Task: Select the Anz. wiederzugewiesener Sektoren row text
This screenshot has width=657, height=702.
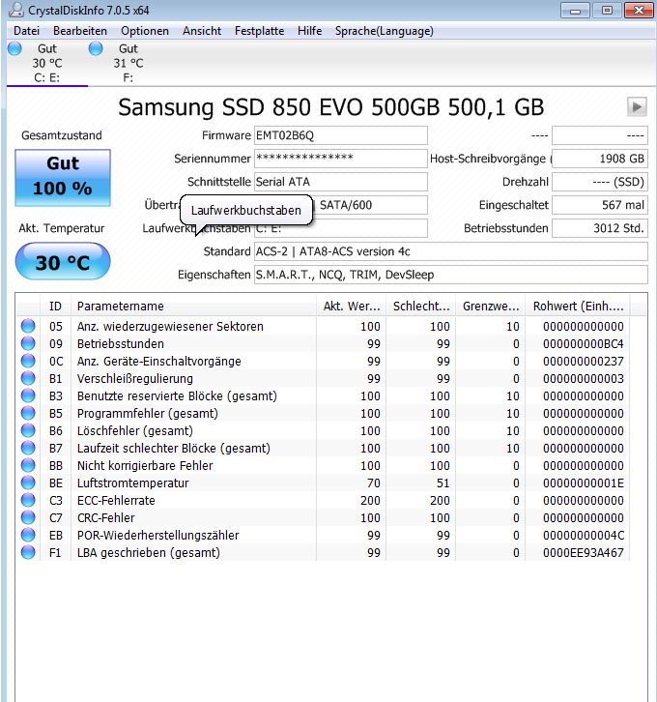Action: (170, 327)
